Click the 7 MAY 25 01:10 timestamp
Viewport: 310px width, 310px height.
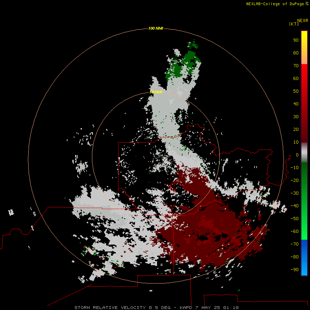217,308
